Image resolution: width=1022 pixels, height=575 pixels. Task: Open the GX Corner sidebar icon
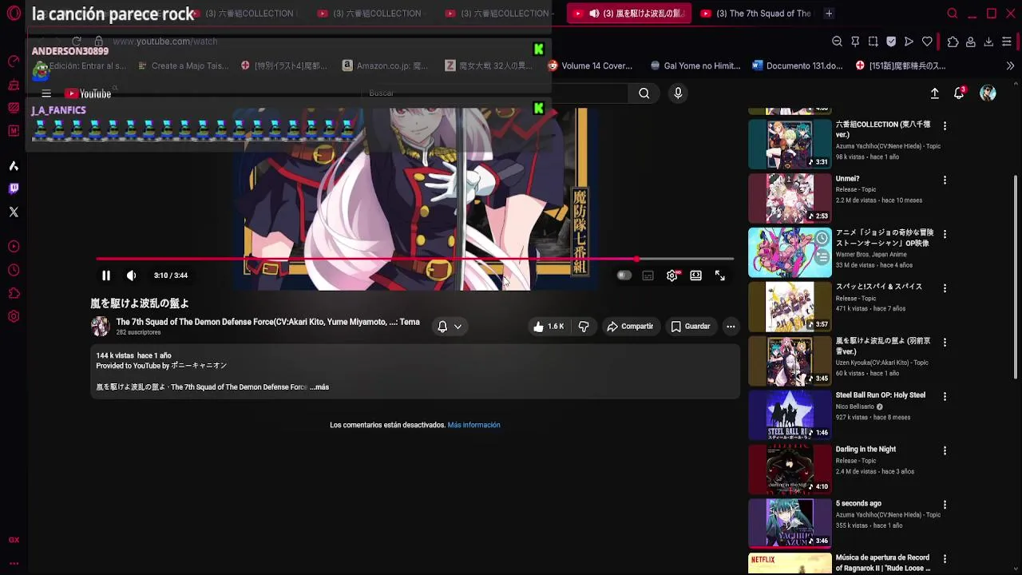(14, 541)
